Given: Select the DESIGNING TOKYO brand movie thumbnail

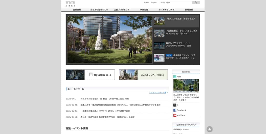Looking at the screenshot, I should [x=159, y=46].
